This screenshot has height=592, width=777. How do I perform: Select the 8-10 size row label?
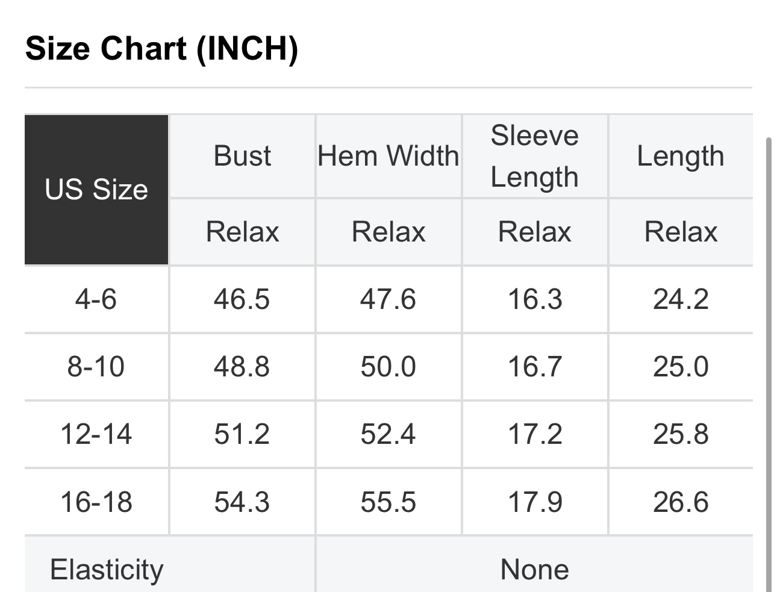pos(96,367)
